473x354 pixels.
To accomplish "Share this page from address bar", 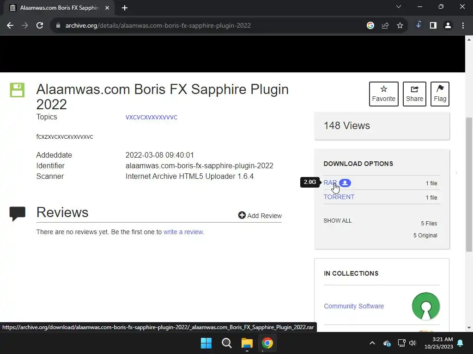I will pos(385,26).
